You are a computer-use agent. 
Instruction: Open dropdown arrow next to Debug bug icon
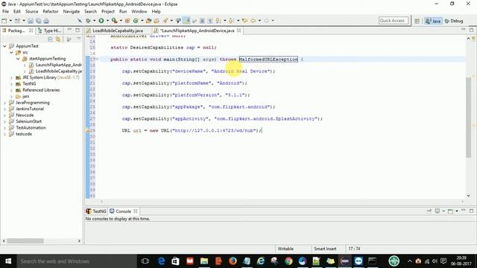coord(95,21)
